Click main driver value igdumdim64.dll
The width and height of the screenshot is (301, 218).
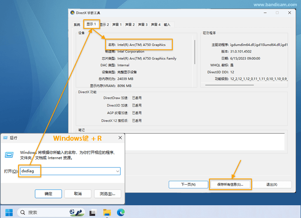point(259,45)
